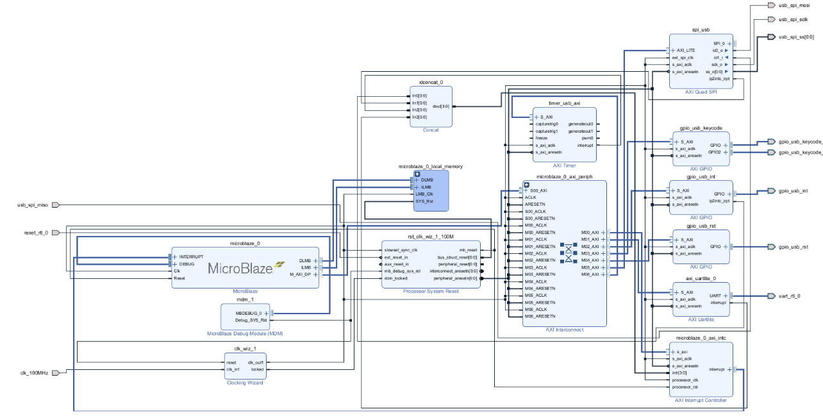Select the clk_100MHz input port symbol
The height and width of the screenshot is (418, 823).
tap(55, 372)
